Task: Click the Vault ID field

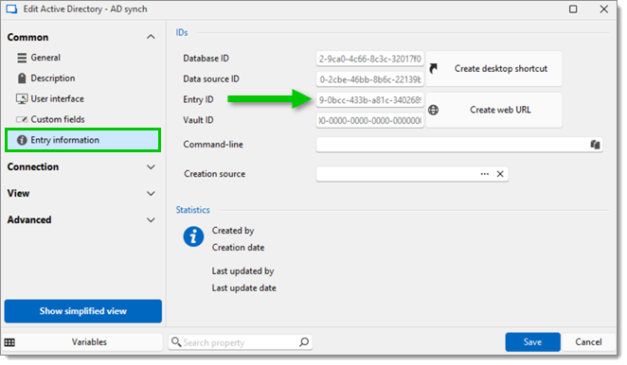Action: tap(370, 120)
